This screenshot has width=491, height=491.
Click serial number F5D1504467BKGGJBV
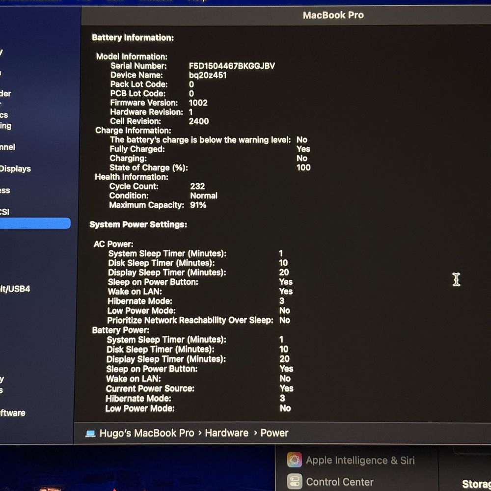[x=232, y=66]
